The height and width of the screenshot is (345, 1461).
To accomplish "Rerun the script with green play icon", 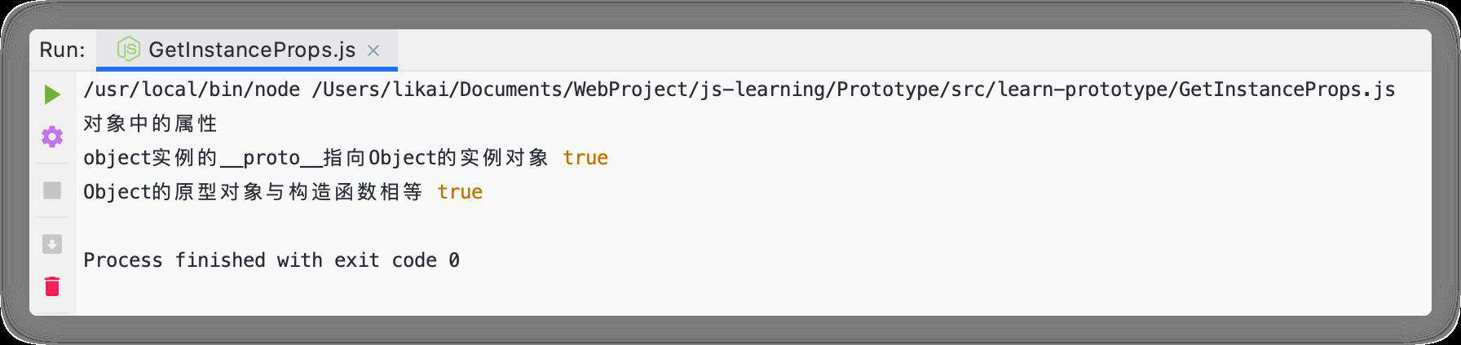I will (52, 94).
